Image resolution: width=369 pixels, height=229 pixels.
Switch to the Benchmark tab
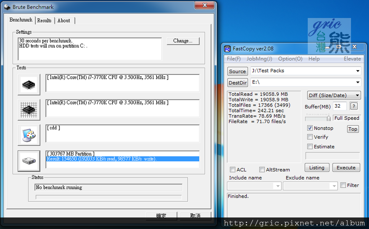pos(21,20)
